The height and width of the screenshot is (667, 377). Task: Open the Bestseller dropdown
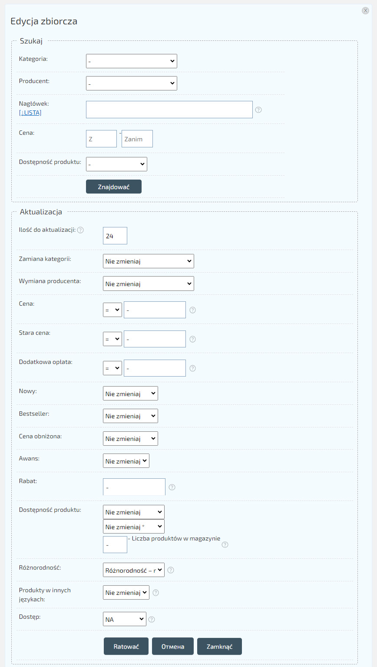tap(130, 416)
